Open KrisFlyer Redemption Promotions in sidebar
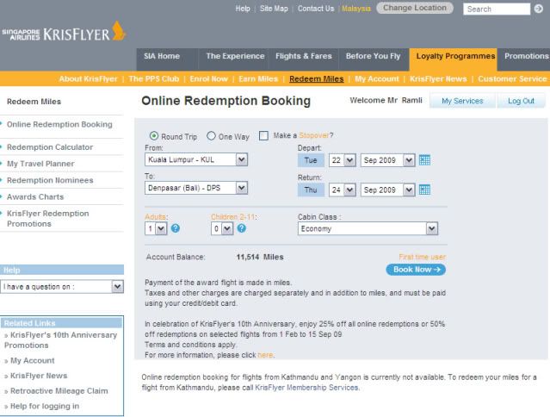 point(47,219)
